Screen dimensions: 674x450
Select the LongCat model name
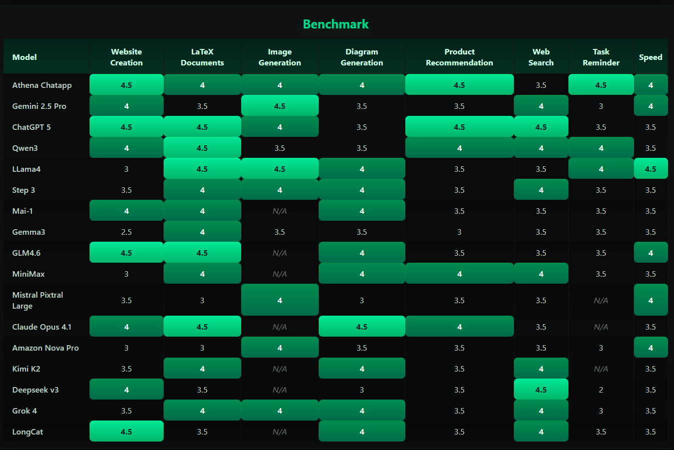[28, 432]
